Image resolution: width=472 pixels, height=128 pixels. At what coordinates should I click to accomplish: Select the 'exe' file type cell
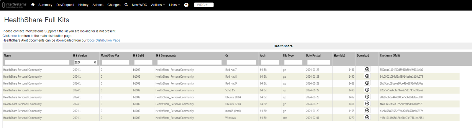pyautogui.click(x=285, y=118)
